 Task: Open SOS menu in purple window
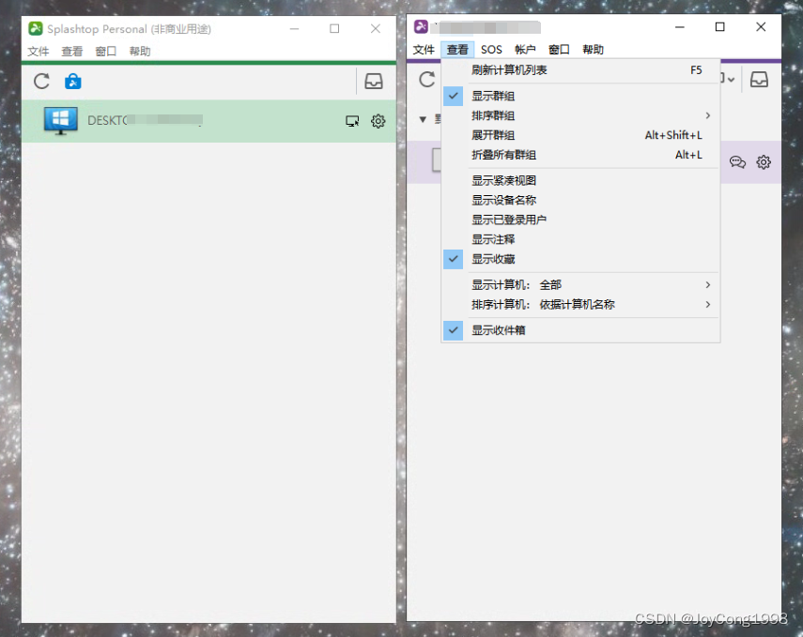coord(491,50)
